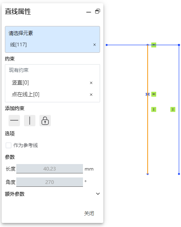Delete the 竖直[0] constraint
The height and width of the screenshot is (227, 181).
pos(91,83)
